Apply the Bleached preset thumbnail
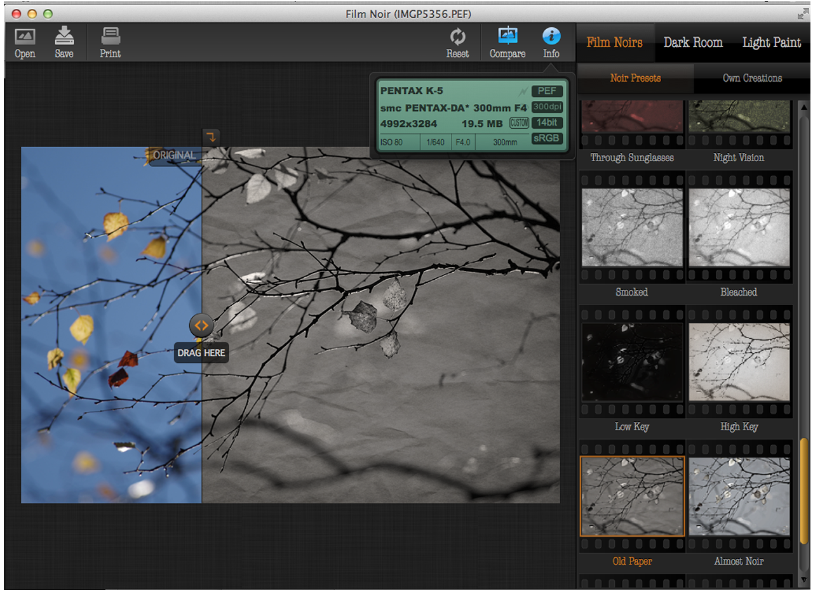 click(739, 227)
